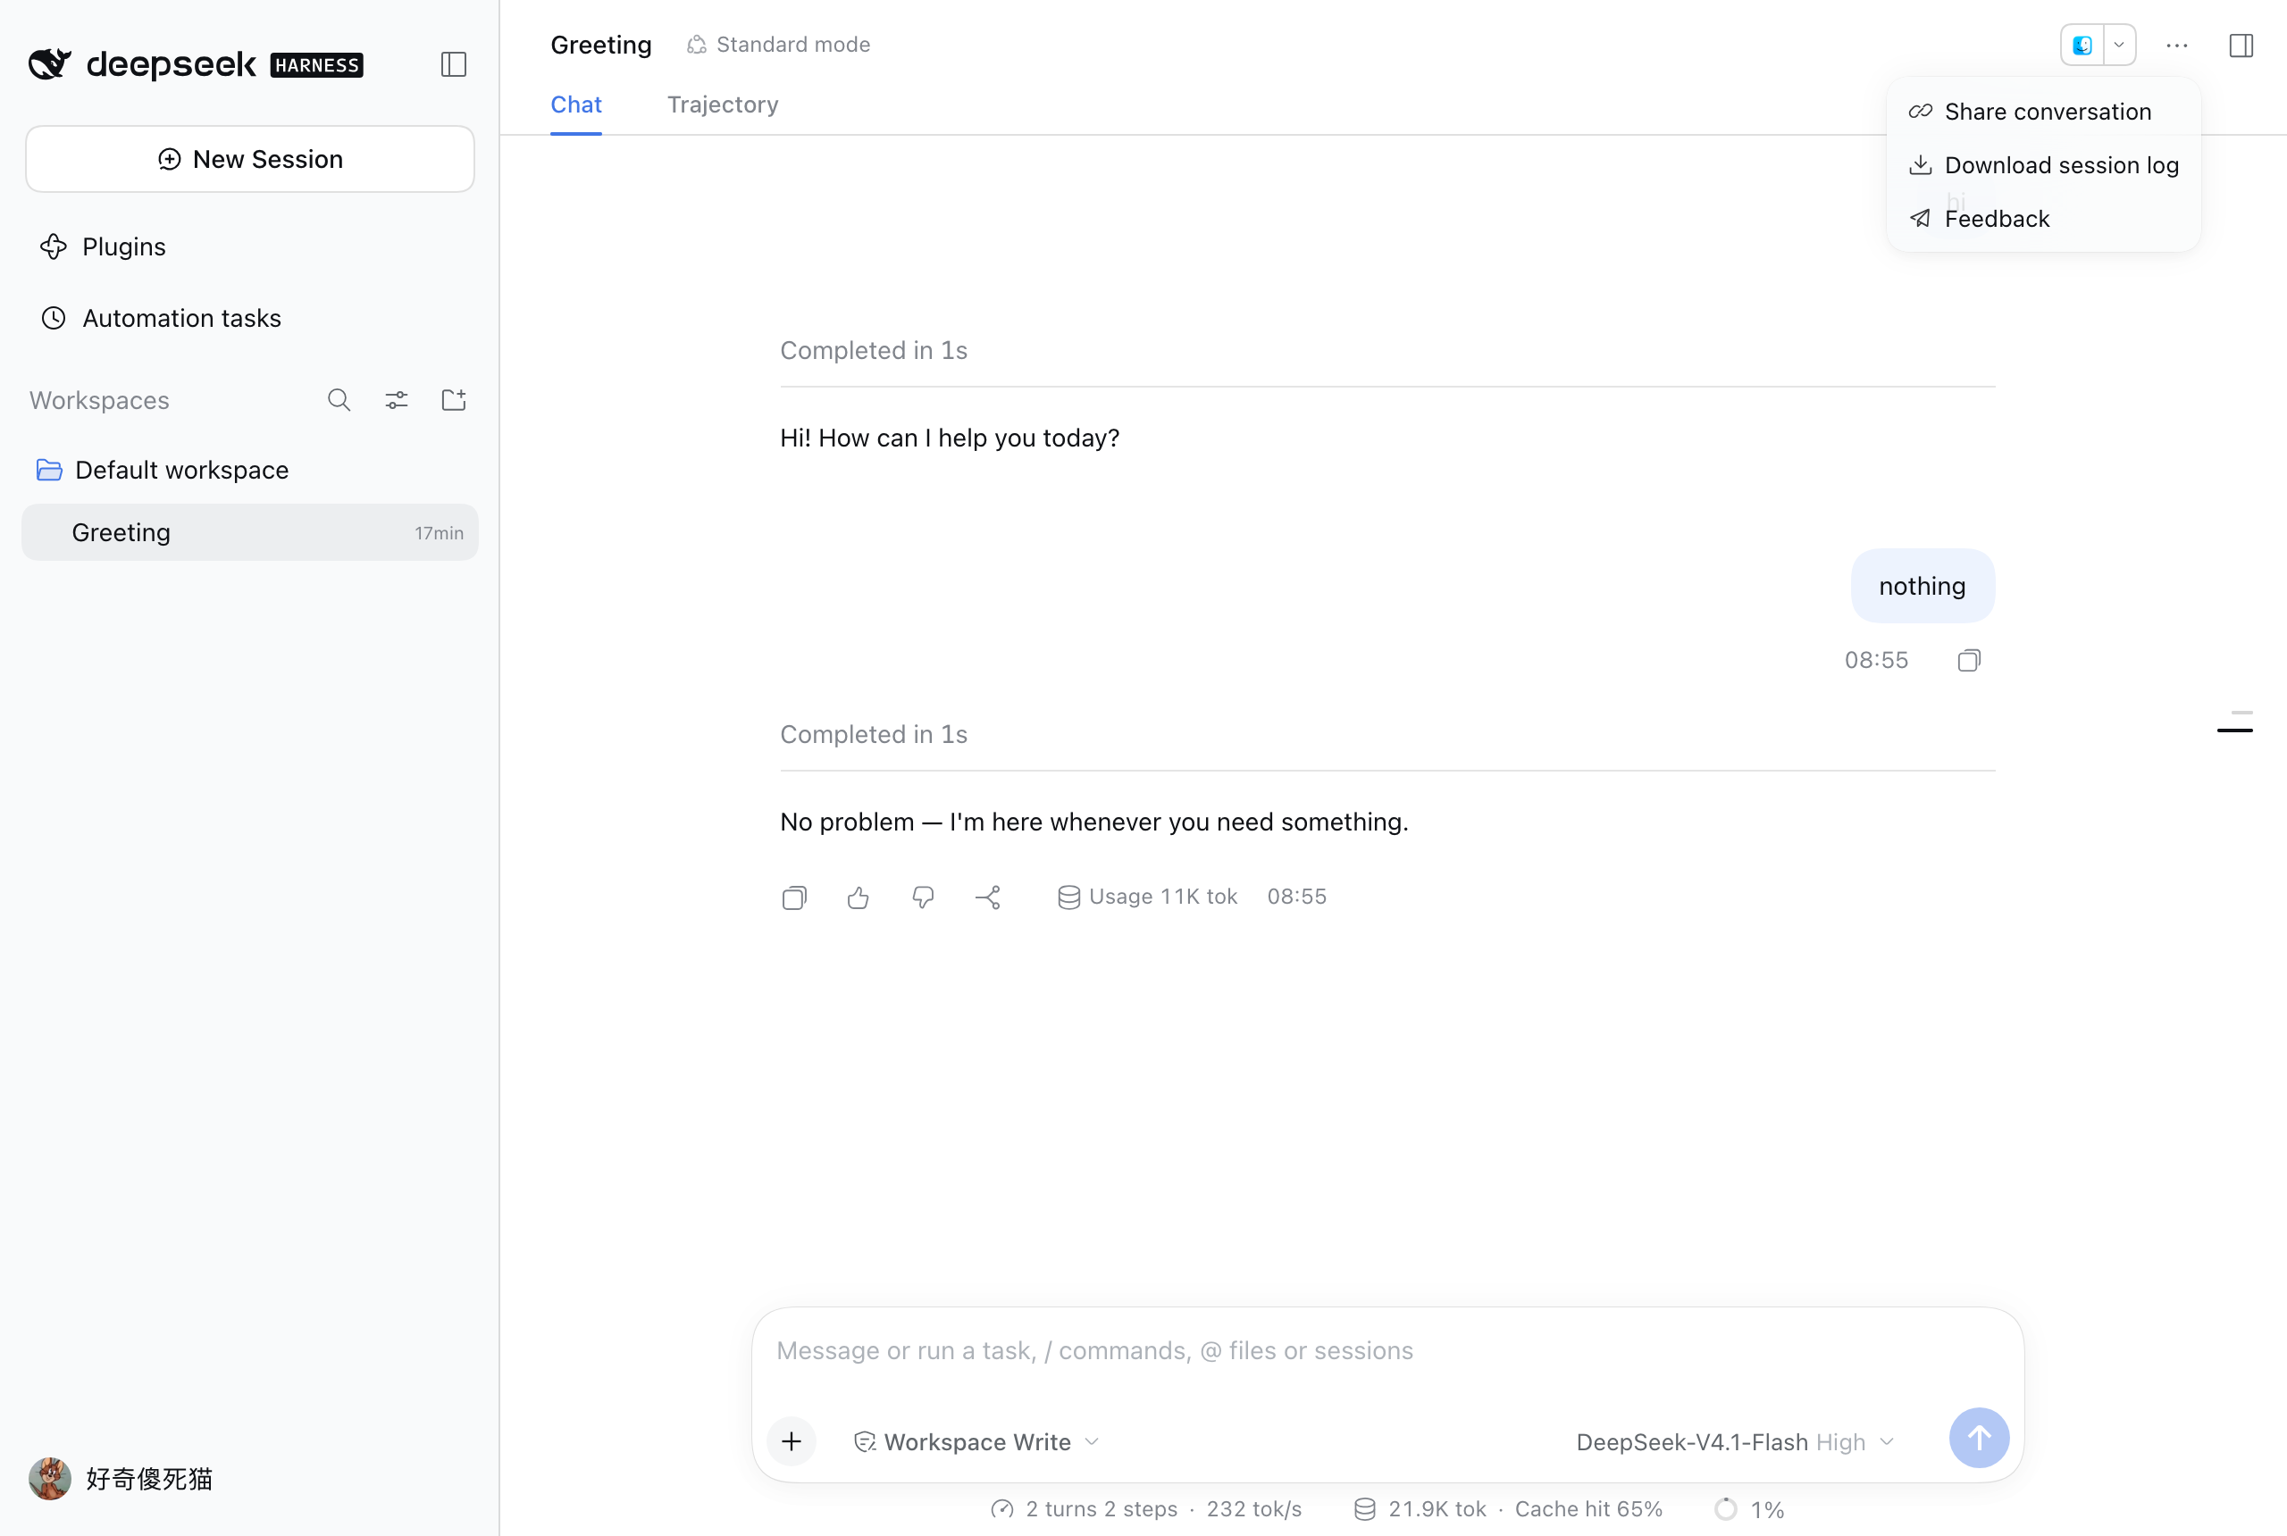
Task: Focus the message input field
Action: click(x=1387, y=1352)
